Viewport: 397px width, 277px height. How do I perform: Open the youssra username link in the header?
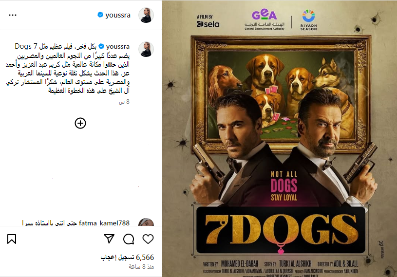click(118, 15)
